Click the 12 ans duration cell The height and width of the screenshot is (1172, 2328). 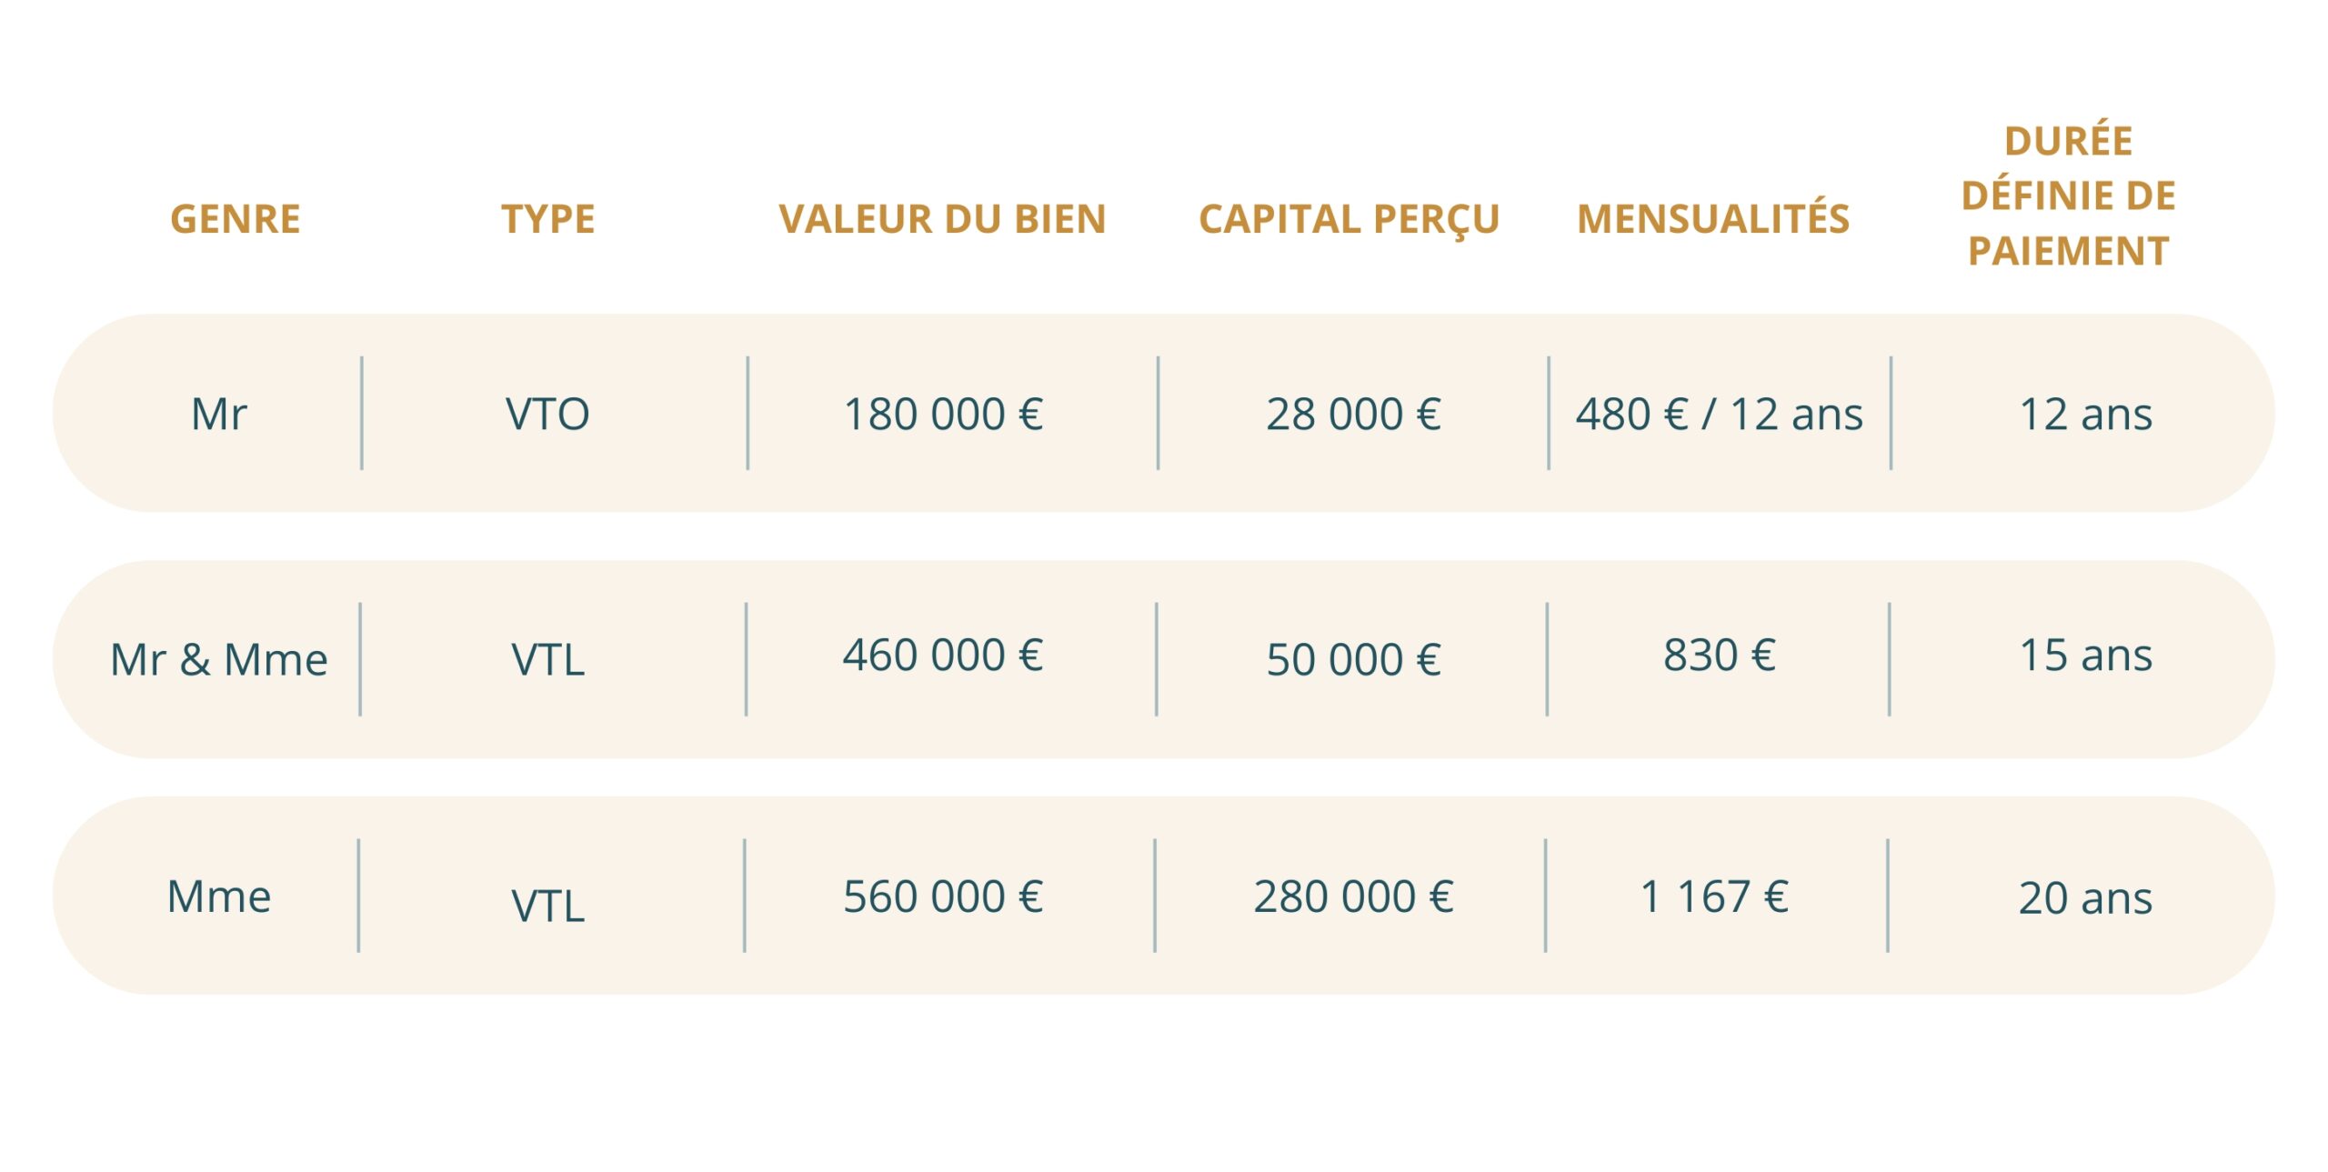pyautogui.click(x=2085, y=415)
